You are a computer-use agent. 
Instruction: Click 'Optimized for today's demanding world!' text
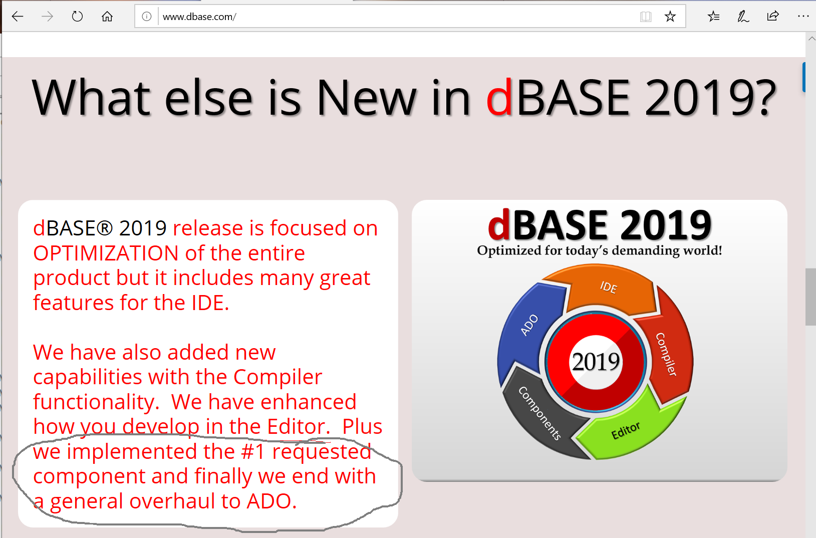(600, 250)
